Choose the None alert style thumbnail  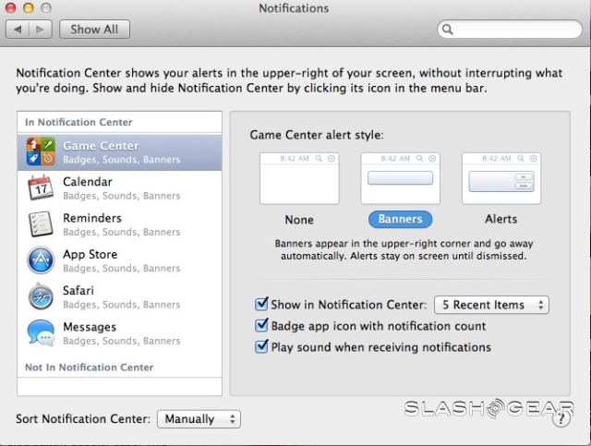[299, 178]
